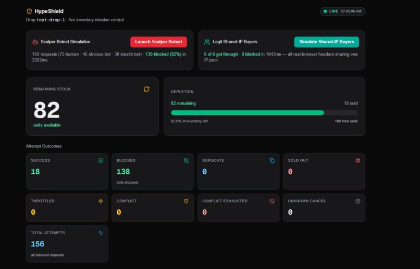This screenshot has width=420, height=269.
Task: Click the HypeShield shield logo icon
Action: [x=29, y=11]
